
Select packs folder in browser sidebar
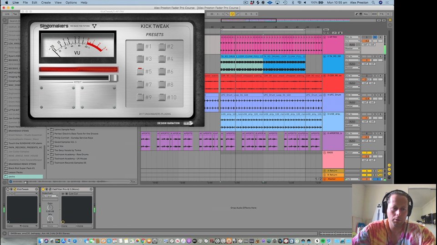pyautogui.click(x=23, y=176)
